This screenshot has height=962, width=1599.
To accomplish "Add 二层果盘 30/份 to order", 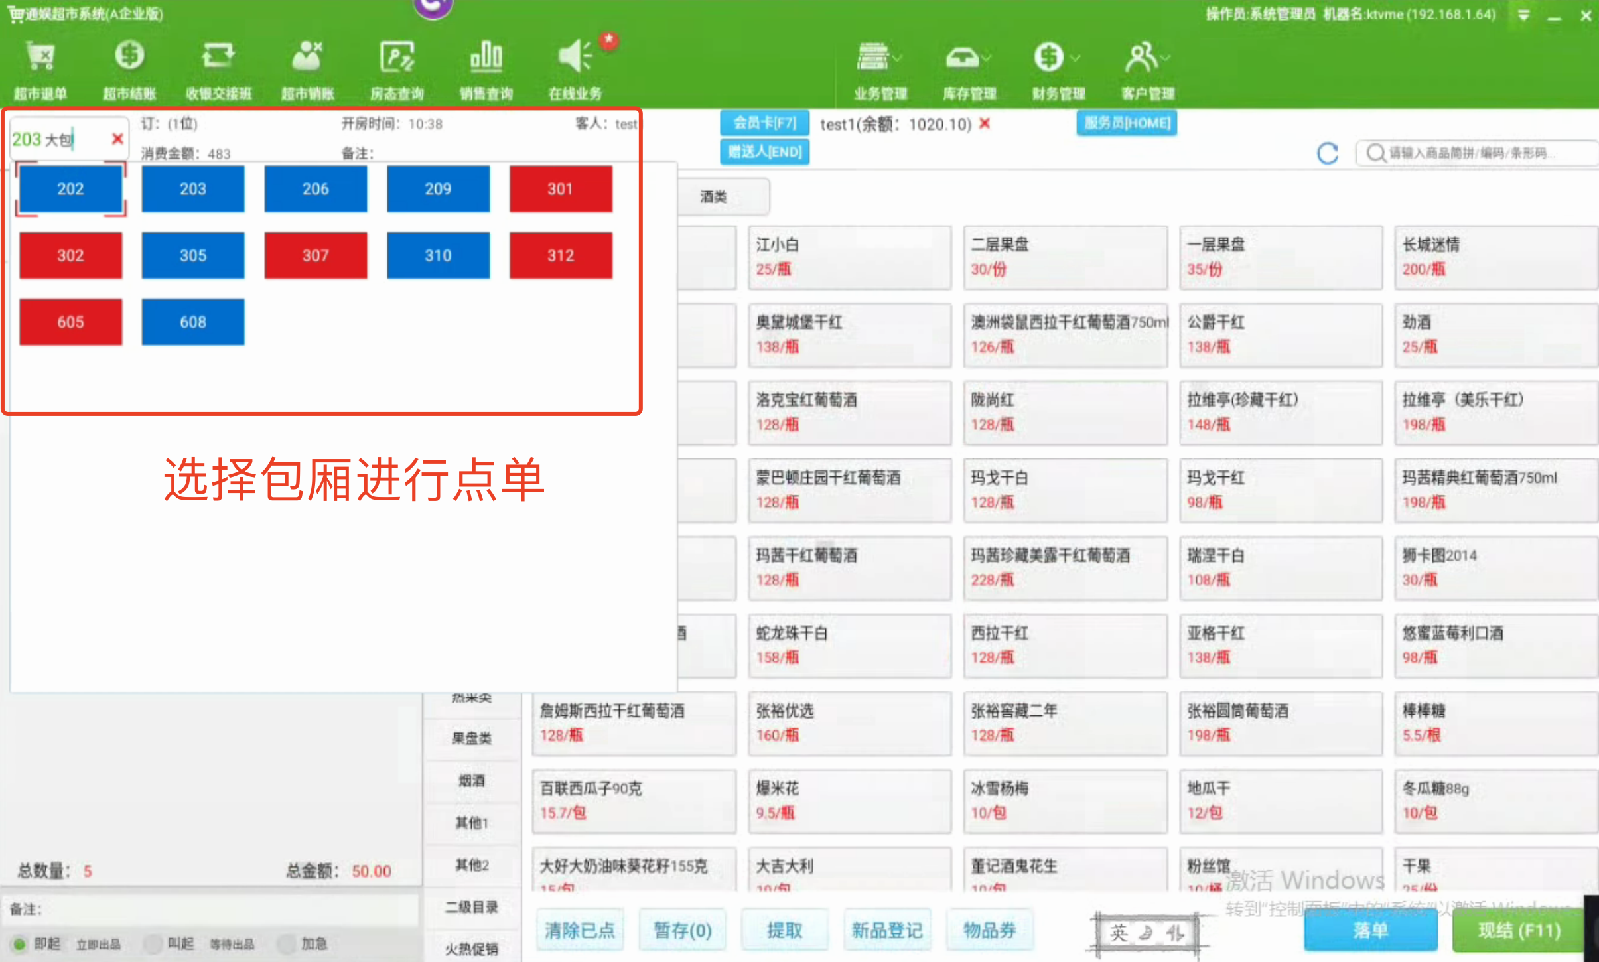I will (x=1065, y=257).
